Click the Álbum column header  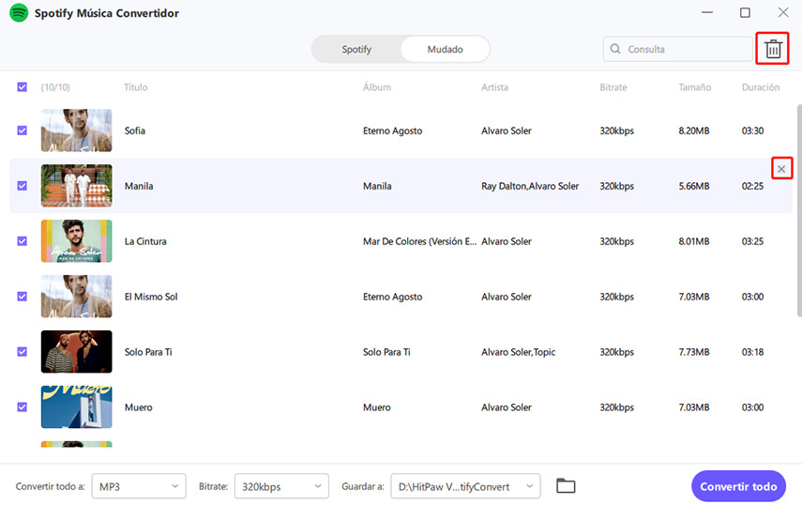coord(377,87)
